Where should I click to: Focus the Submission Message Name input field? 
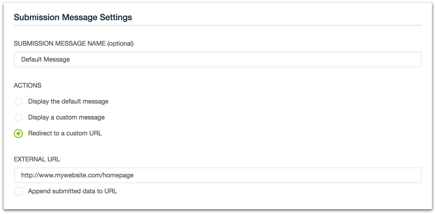coord(217,60)
